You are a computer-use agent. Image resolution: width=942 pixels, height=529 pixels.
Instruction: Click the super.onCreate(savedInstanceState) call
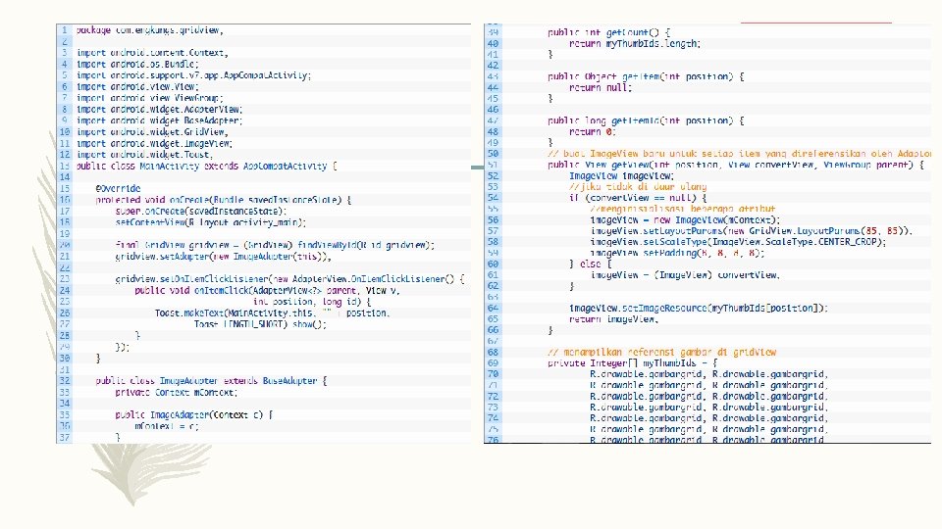point(201,212)
